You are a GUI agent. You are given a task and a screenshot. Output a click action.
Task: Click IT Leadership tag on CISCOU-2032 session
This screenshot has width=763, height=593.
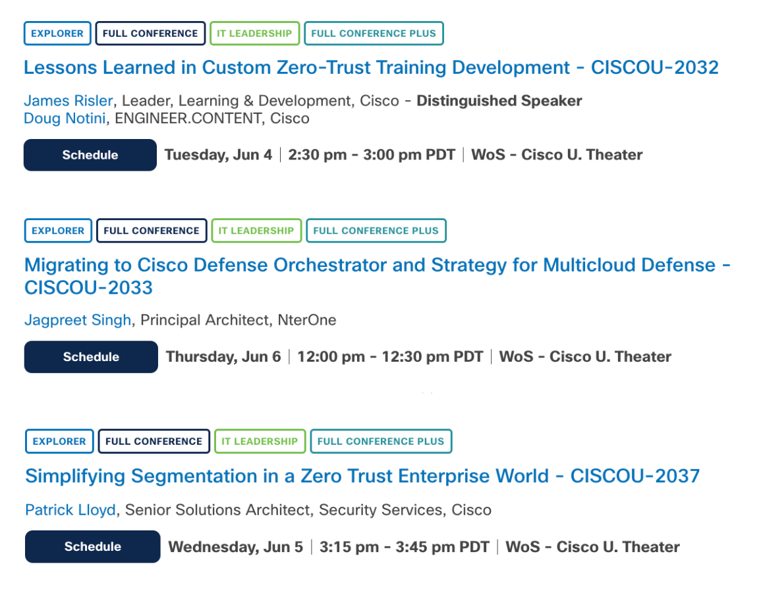[254, 34]
